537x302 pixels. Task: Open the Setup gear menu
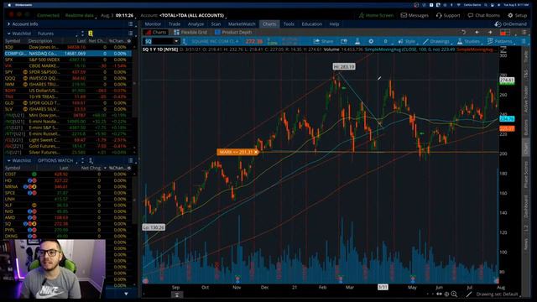point(517,15)
